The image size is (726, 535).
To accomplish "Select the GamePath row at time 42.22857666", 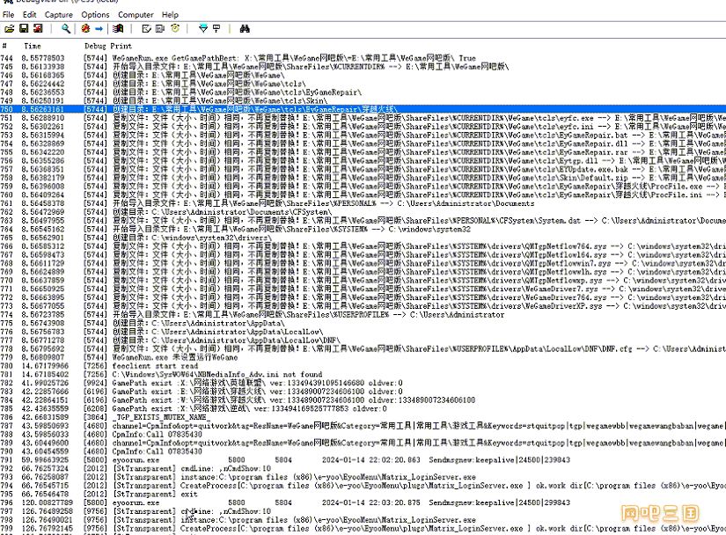I will [x=363, y=392].
